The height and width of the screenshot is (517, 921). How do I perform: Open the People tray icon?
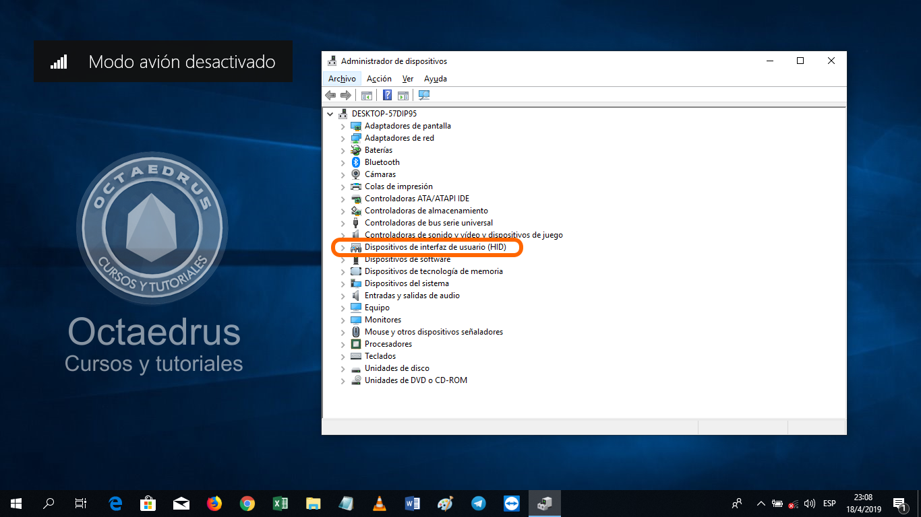737,504
